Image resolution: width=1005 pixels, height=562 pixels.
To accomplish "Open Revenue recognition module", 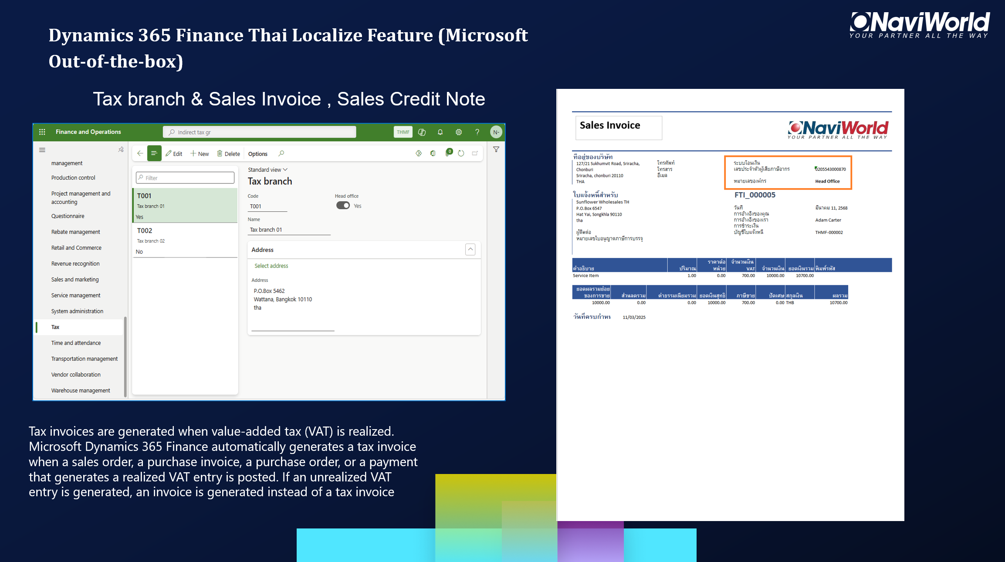I will 75,264.
